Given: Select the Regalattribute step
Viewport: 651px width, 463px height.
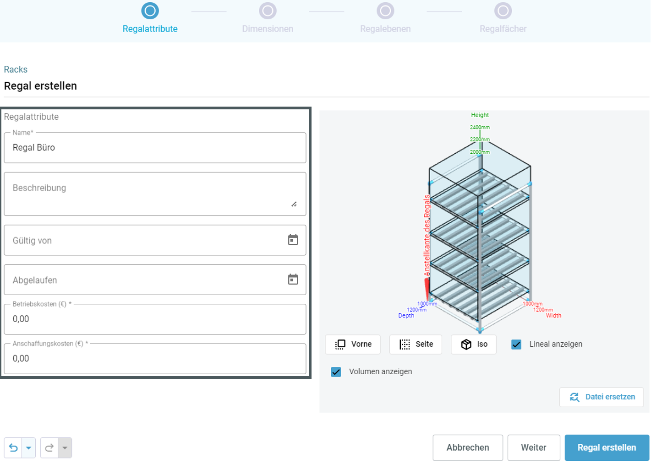Looking at the screenshot, I should click(150, 11).
